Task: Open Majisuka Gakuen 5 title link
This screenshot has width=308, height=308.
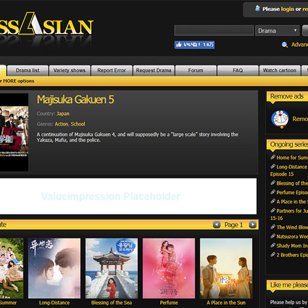Action: [x=75, y=100]
